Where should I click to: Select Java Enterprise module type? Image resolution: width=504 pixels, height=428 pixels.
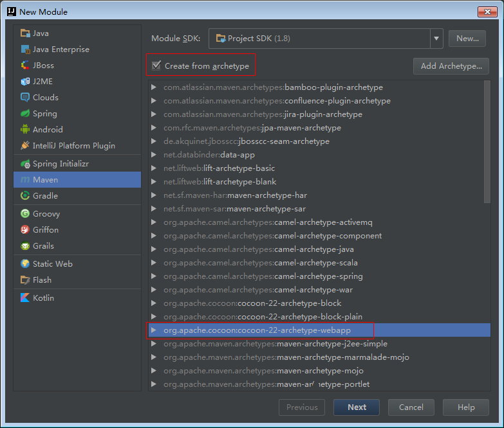61,49
